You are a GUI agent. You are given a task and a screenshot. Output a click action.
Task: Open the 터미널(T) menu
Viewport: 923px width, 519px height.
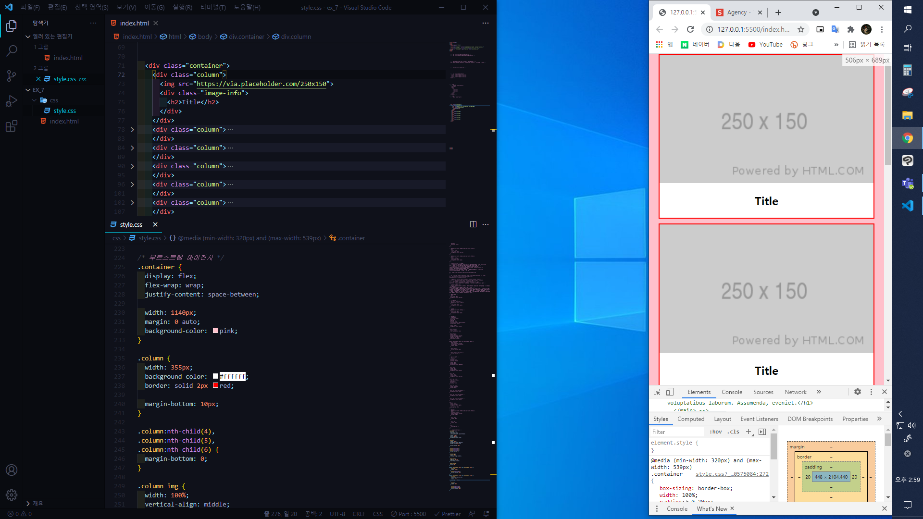pyautogui.click(x=213, y=7)
